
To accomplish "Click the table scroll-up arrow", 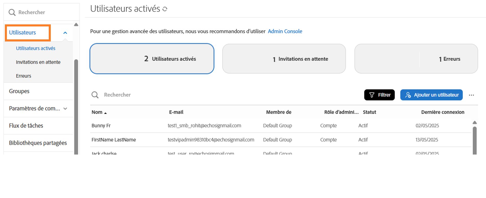I will [x=475, y=123].
